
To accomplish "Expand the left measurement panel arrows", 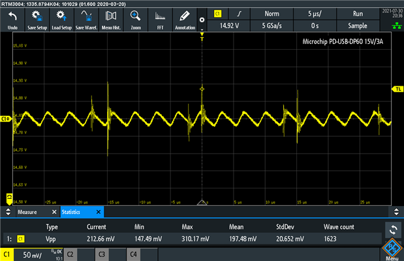I will [x=8, y=212].
